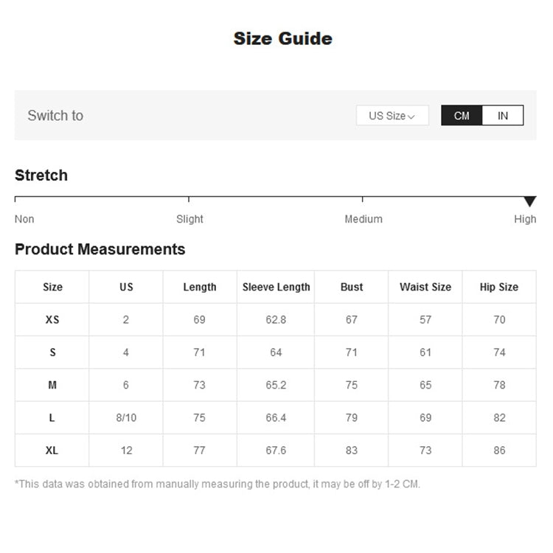Click the High stretch triangle marker
The image size is (553, 553).
529,201
